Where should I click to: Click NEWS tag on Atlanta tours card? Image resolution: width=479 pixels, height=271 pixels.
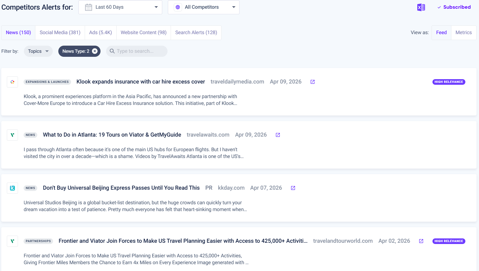tap(30, 135)
